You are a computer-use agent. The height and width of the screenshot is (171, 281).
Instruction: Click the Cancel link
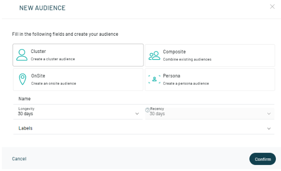(19, 158)
